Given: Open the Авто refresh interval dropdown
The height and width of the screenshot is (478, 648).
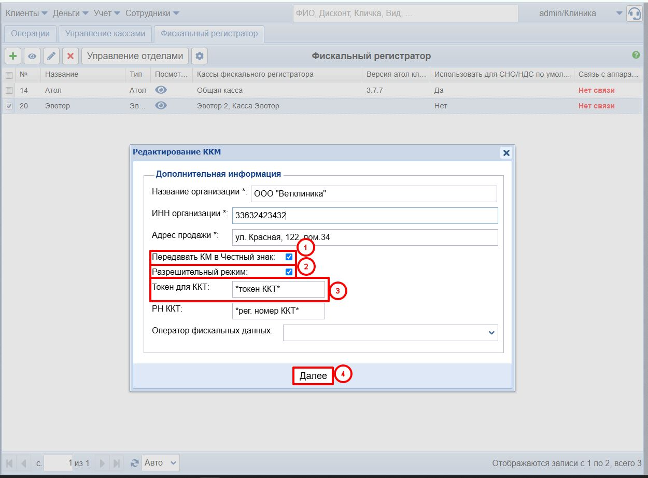Looking at the screenshot, I should [160, 463].
